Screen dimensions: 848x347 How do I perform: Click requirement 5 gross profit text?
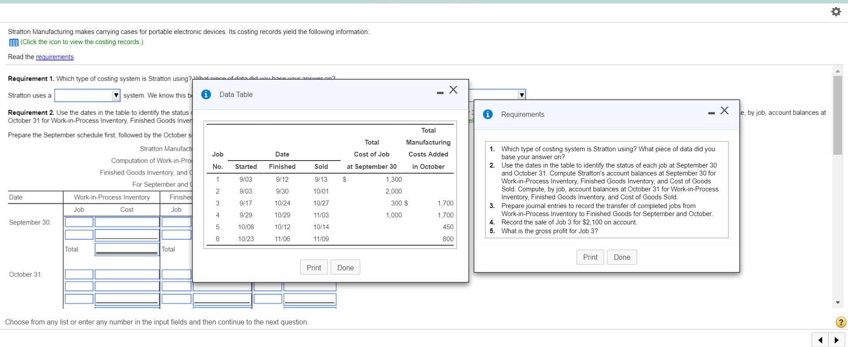pyautogui.click(x=549, y=231)
